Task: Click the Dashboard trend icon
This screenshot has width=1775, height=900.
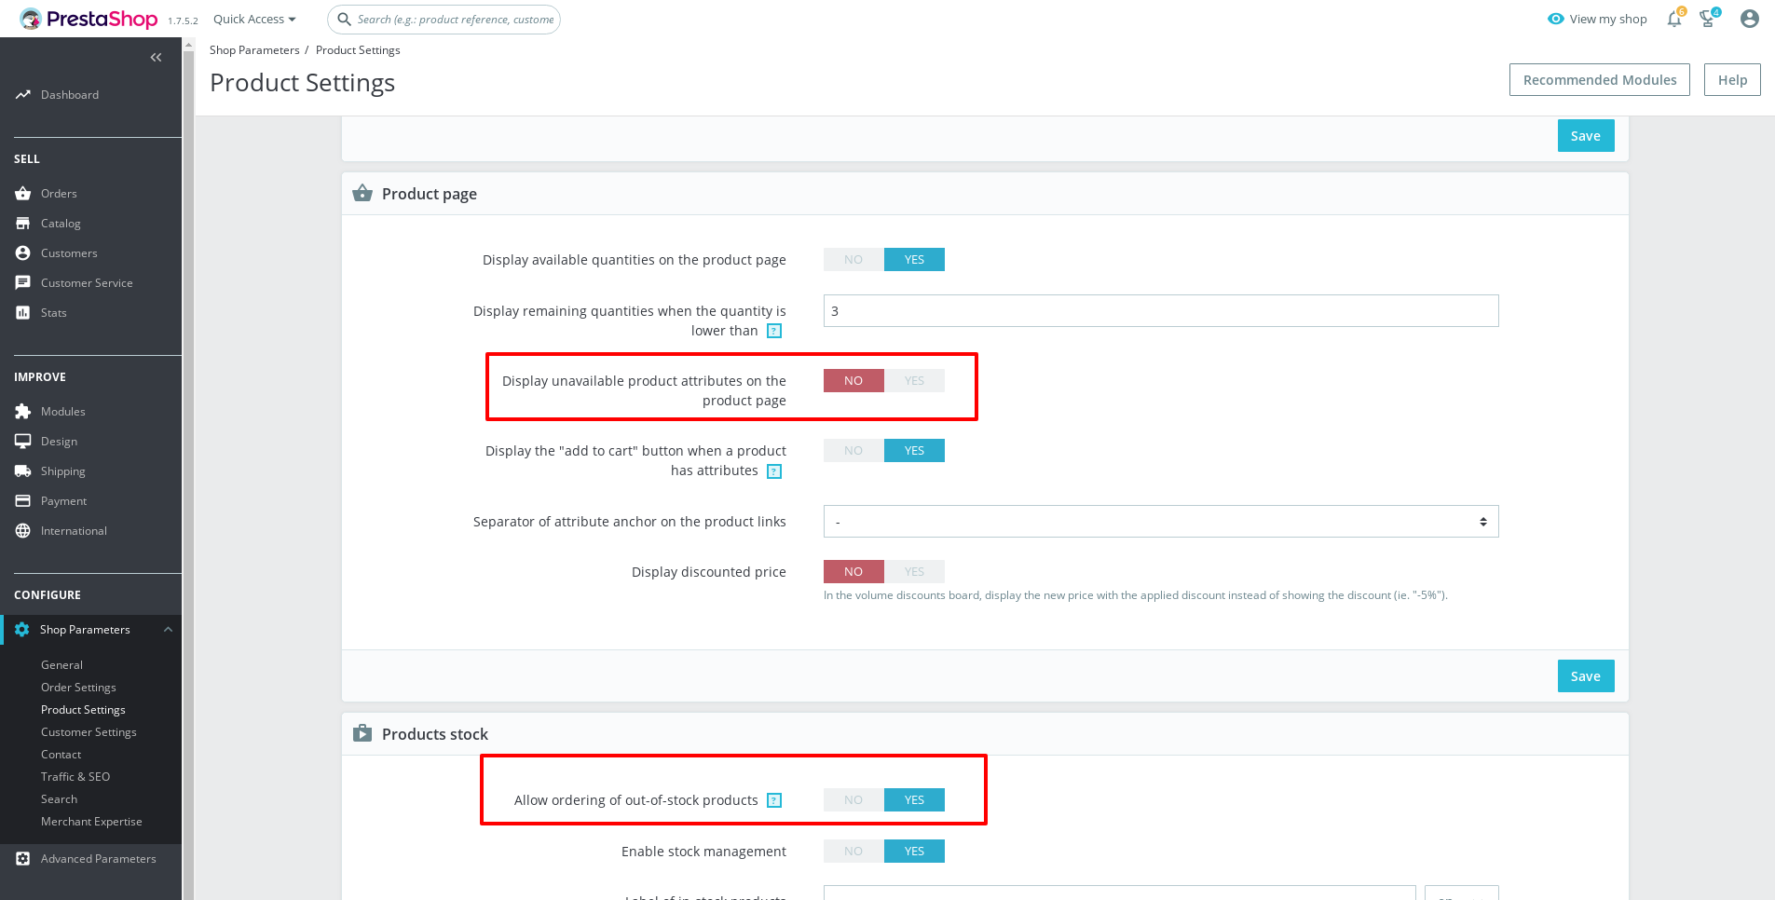Action: pos(23,95)
